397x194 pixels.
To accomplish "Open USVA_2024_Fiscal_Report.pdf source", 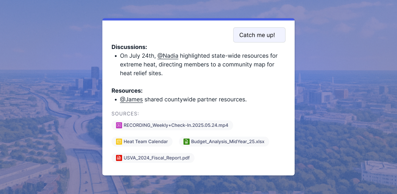I will click(153, 158).
